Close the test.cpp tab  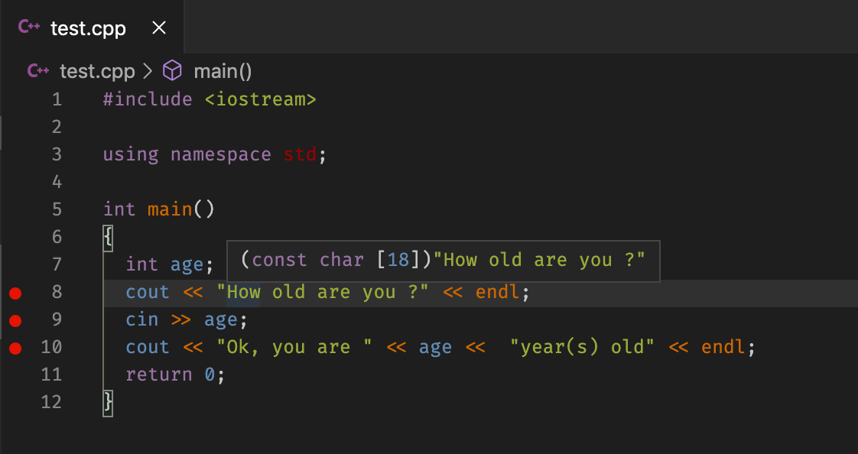(158, 28)
